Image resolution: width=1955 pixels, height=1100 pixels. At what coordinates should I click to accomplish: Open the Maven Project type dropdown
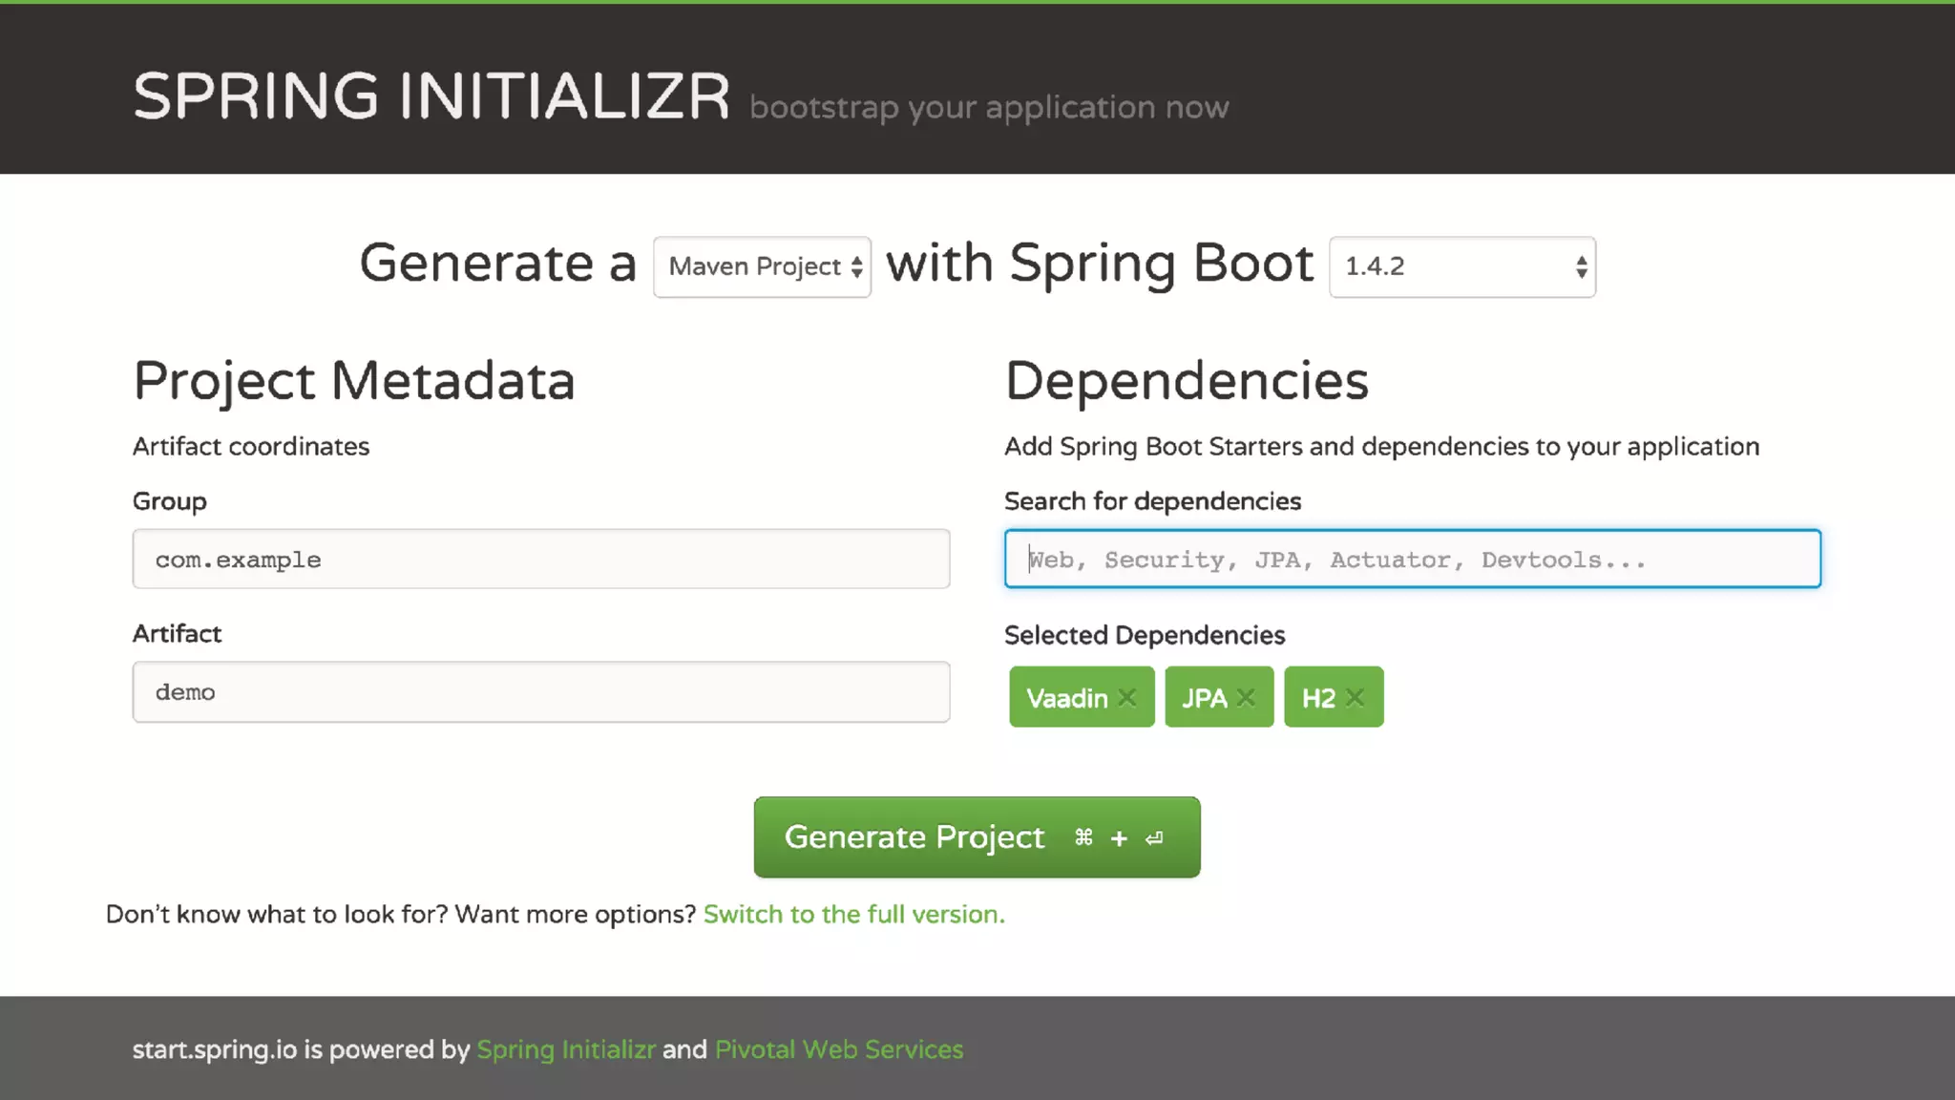[762, 266]
